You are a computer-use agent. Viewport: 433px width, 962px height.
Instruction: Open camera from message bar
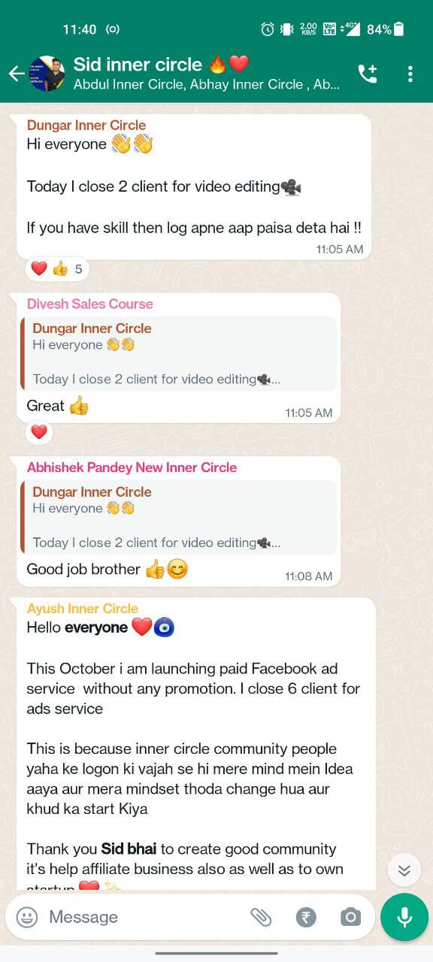click(x=350, y=917)
